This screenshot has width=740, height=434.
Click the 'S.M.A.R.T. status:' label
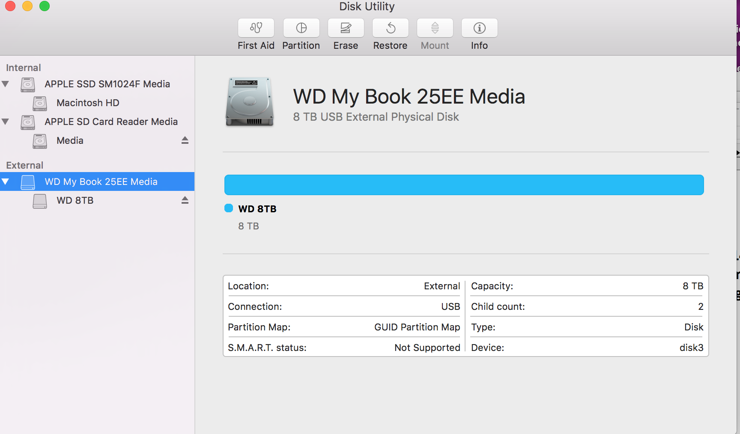point(267,348)
